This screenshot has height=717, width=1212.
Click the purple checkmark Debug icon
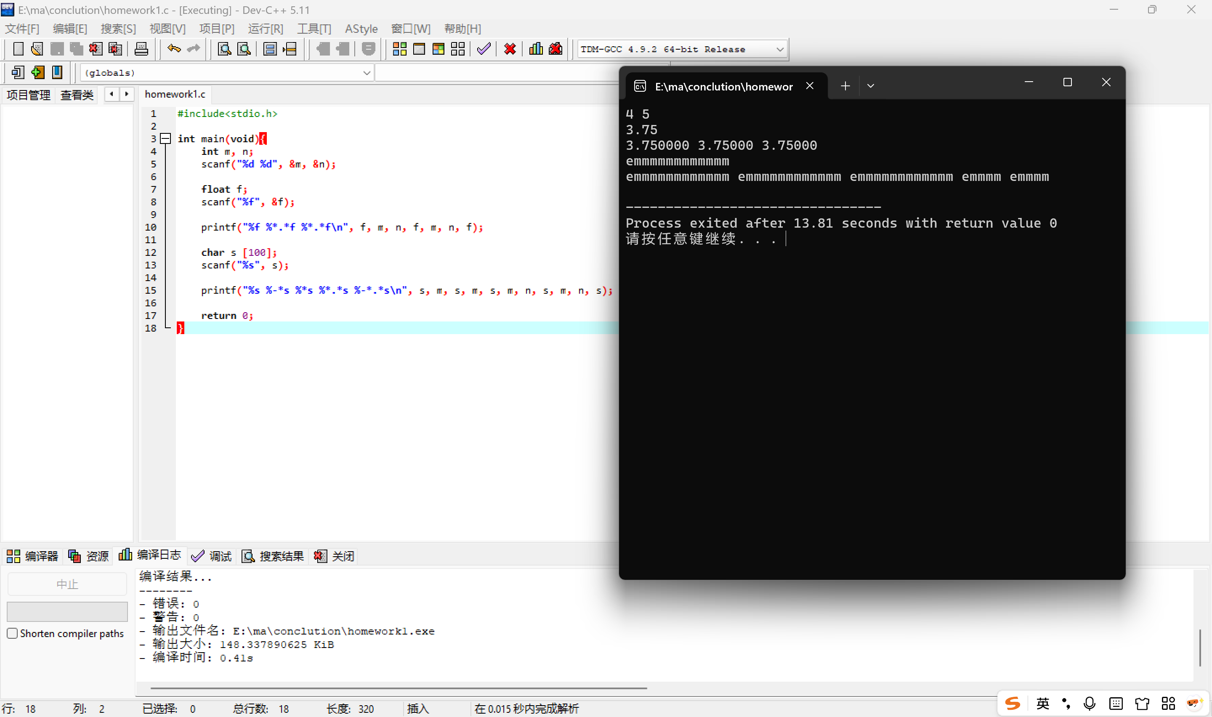pyautogui.click(x=484, y=49)
